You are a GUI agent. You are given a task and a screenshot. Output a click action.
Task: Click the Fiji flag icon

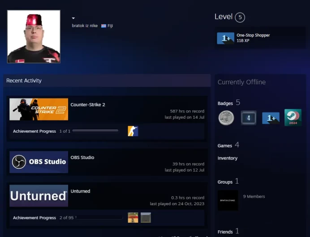tap(103, 26)
